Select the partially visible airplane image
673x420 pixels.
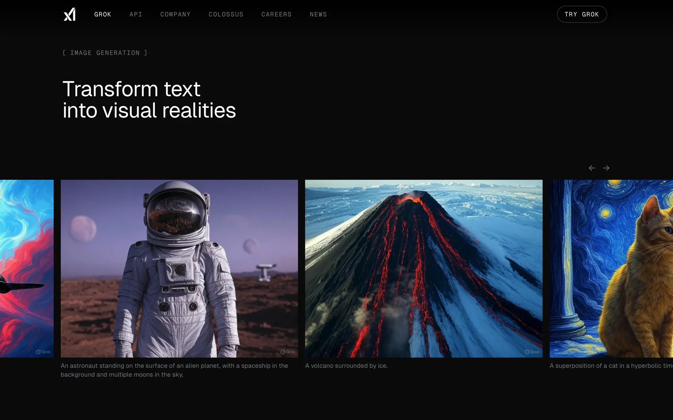pos(27,268)
